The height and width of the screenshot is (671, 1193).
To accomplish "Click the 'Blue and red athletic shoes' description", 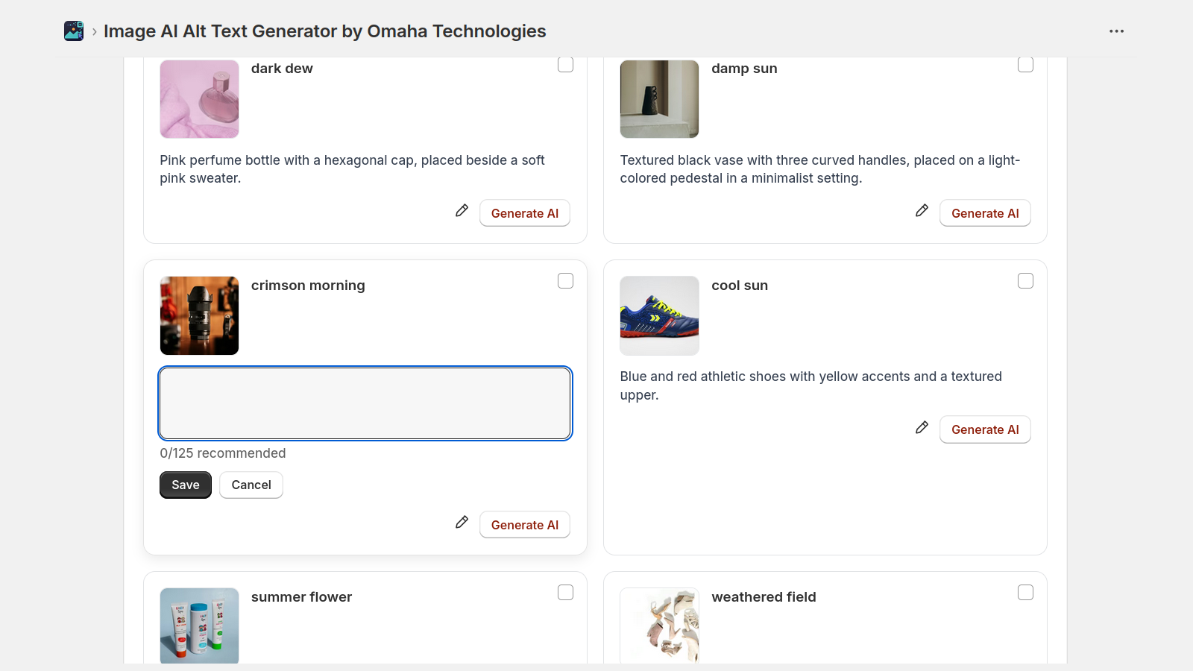I will pos(811,385).
